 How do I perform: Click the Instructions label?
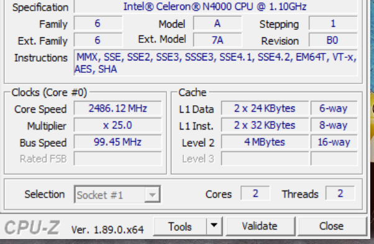tap(41, 58)
